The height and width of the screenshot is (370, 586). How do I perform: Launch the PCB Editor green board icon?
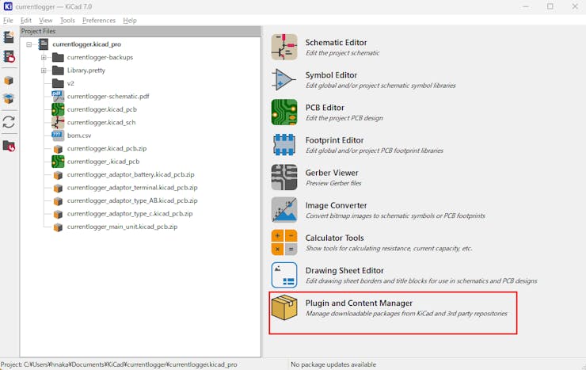(284, 113)
